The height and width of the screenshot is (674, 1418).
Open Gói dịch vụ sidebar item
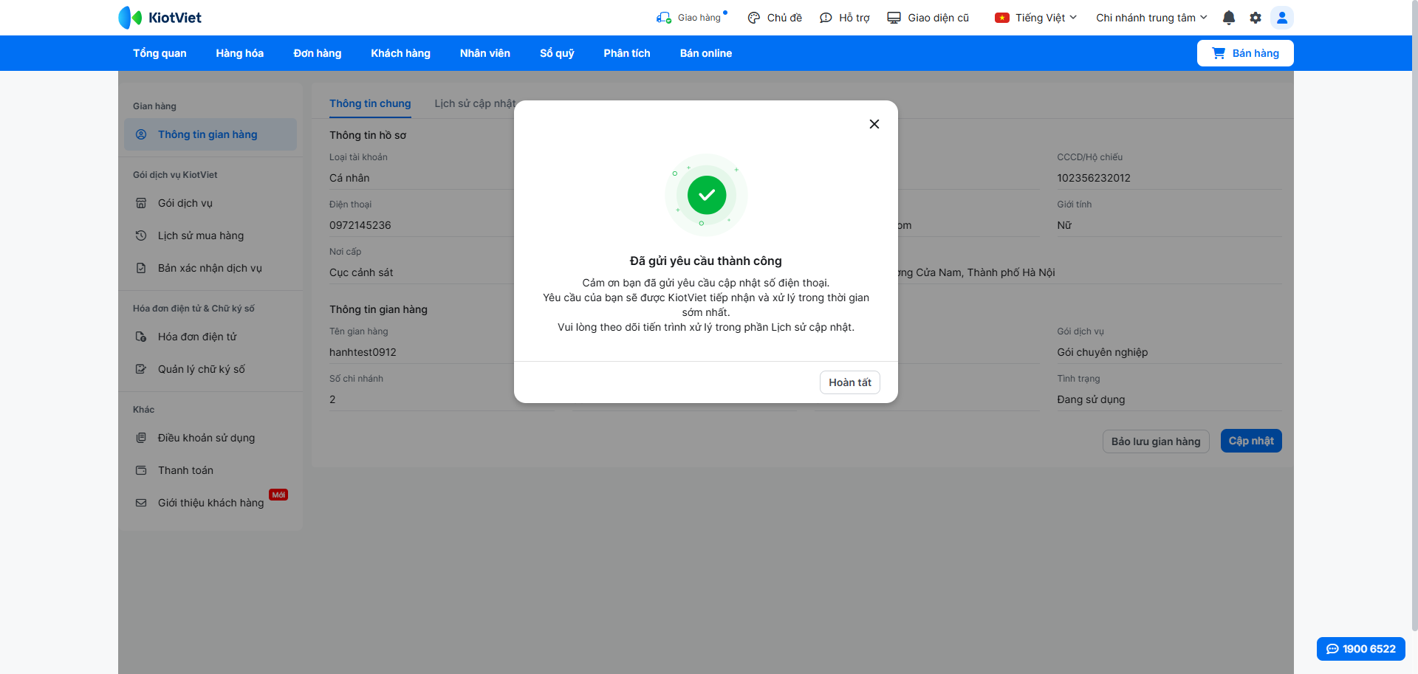[210, 203]
